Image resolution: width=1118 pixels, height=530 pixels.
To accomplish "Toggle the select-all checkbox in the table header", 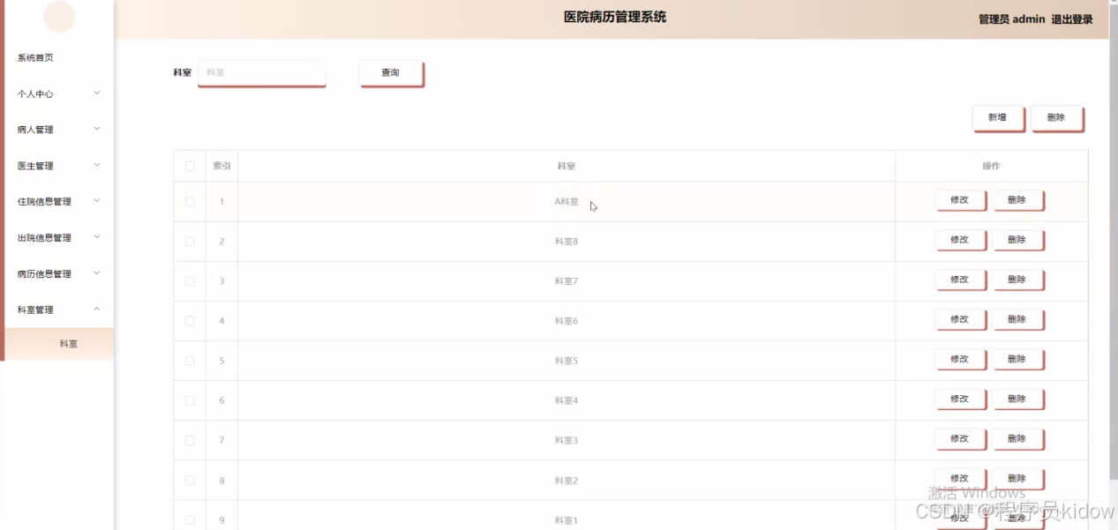I will tap(190, 166).
